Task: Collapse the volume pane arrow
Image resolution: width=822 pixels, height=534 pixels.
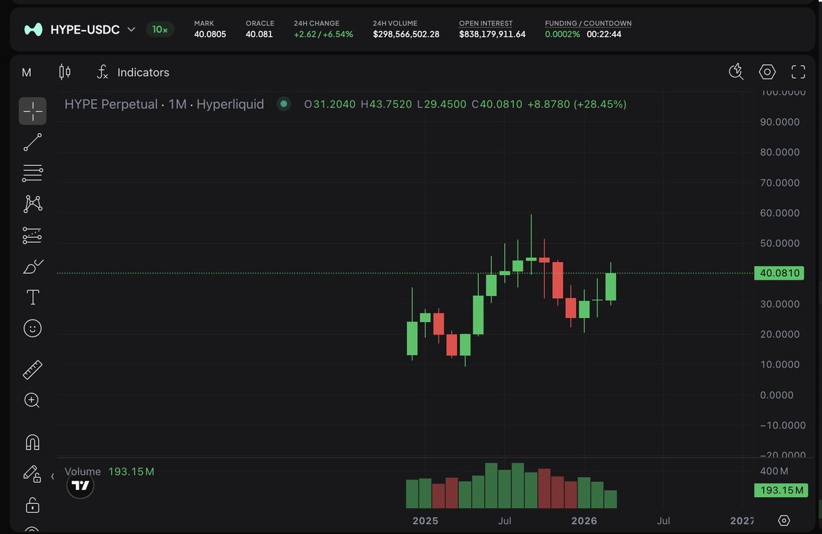Action: 53,476
